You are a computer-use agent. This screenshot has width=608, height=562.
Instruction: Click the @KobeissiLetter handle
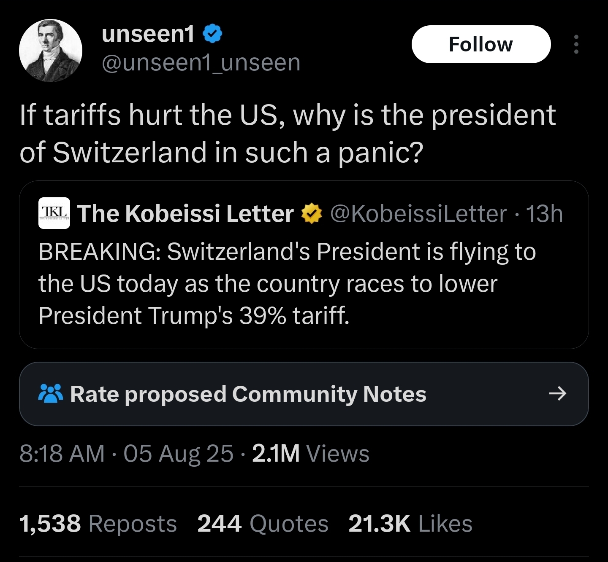(418, 214)
